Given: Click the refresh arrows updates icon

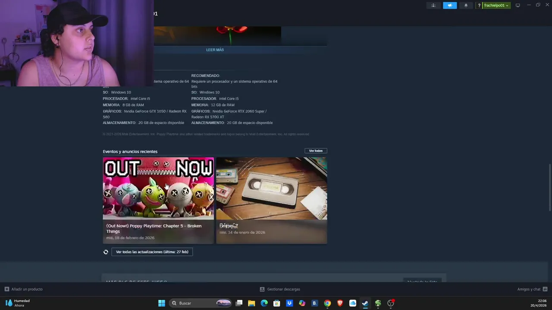Looking at the screenshot, I should (x=106, y=252).
